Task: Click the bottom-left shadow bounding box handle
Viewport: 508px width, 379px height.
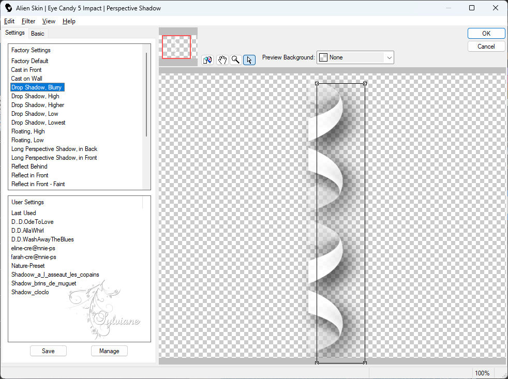Action: click(317, 363)
